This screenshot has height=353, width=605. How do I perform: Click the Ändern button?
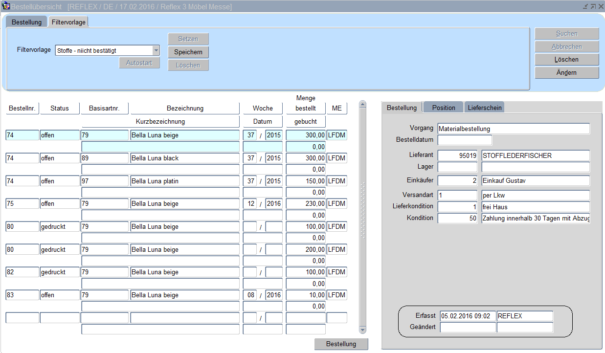(566, 73)
